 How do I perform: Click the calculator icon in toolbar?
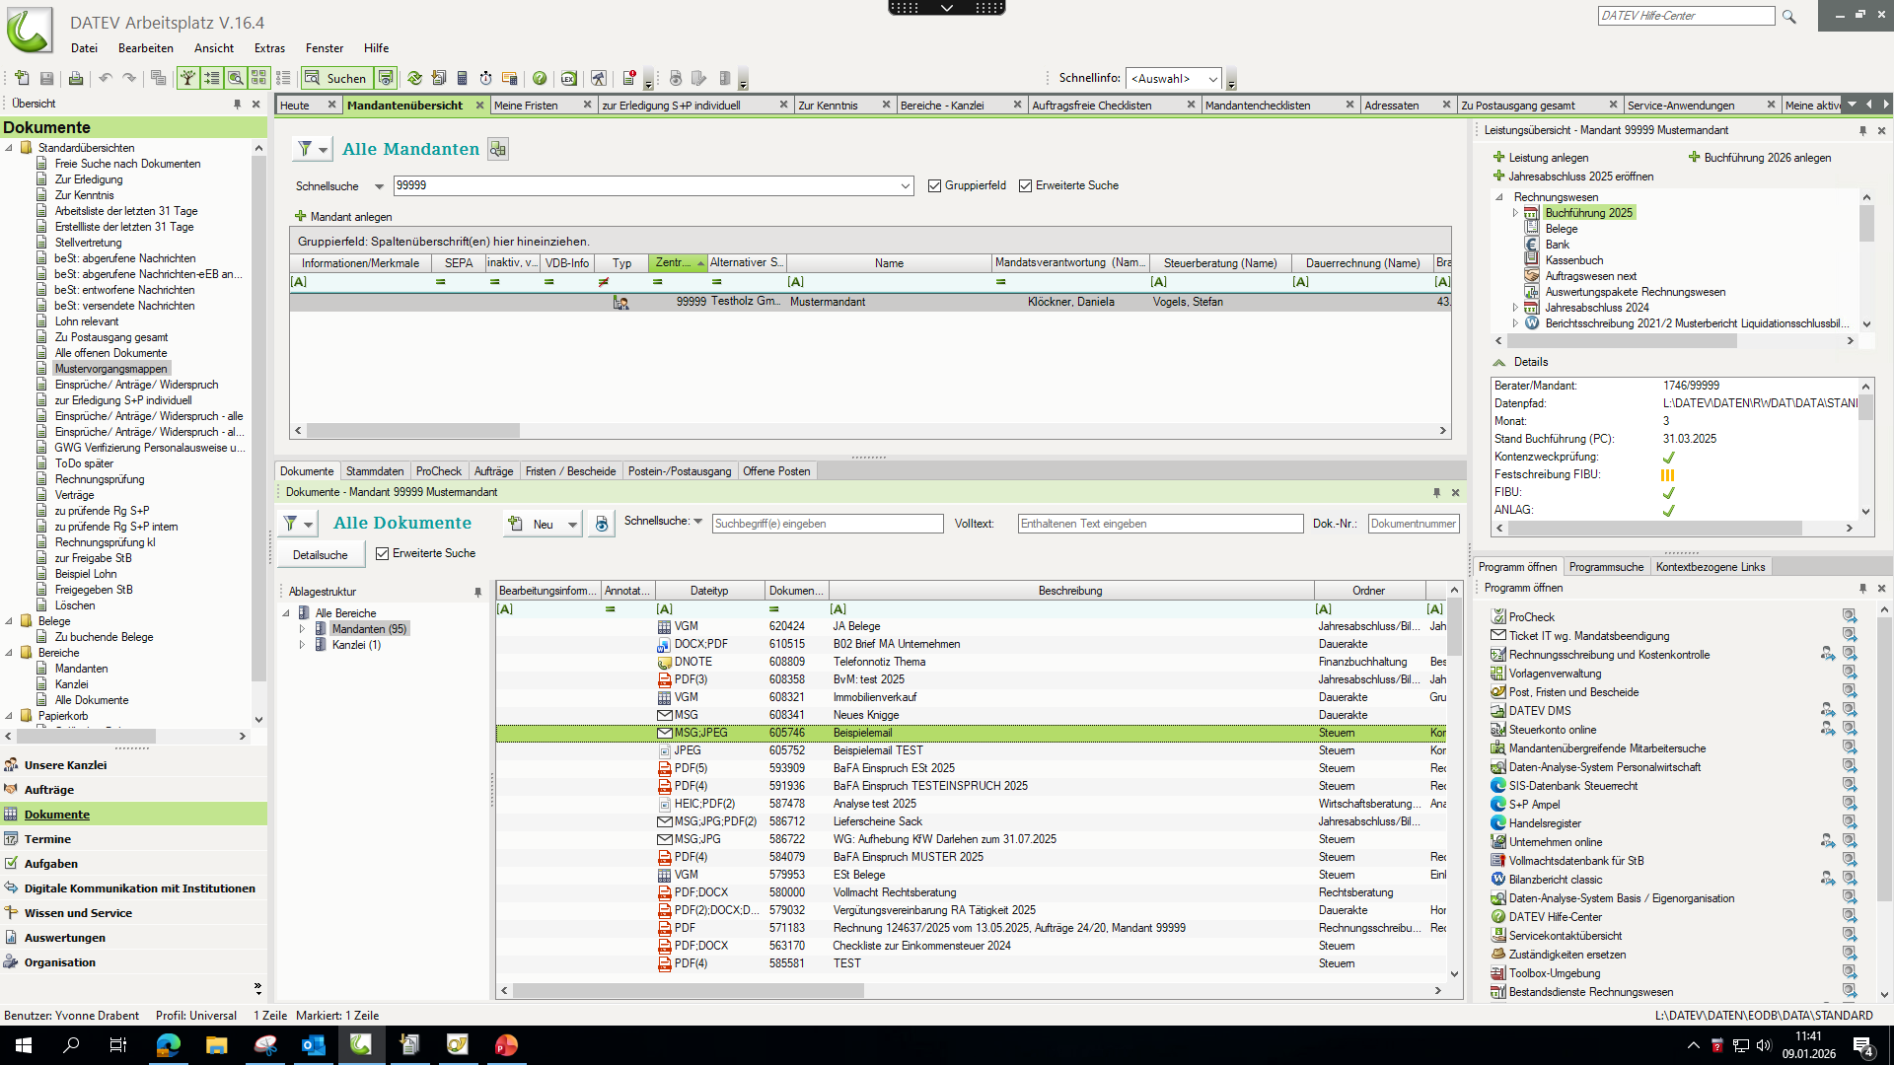[462, 78]
